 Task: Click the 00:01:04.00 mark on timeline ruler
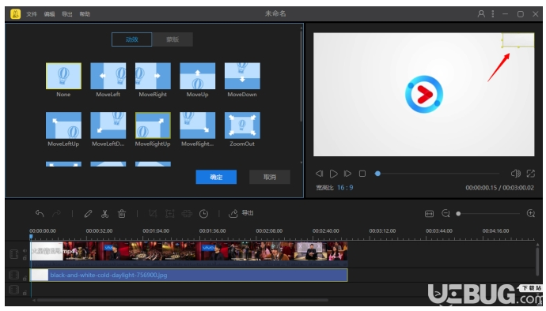(x=156, y=230)
